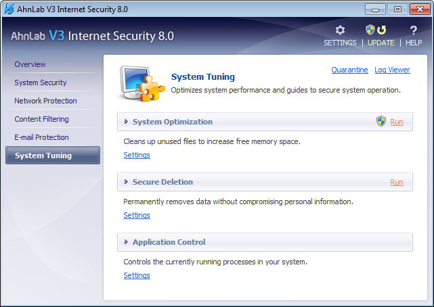Click the Update shield and arrow icon
This screenshot has height=307, width=434.
[x=376, y=30]
